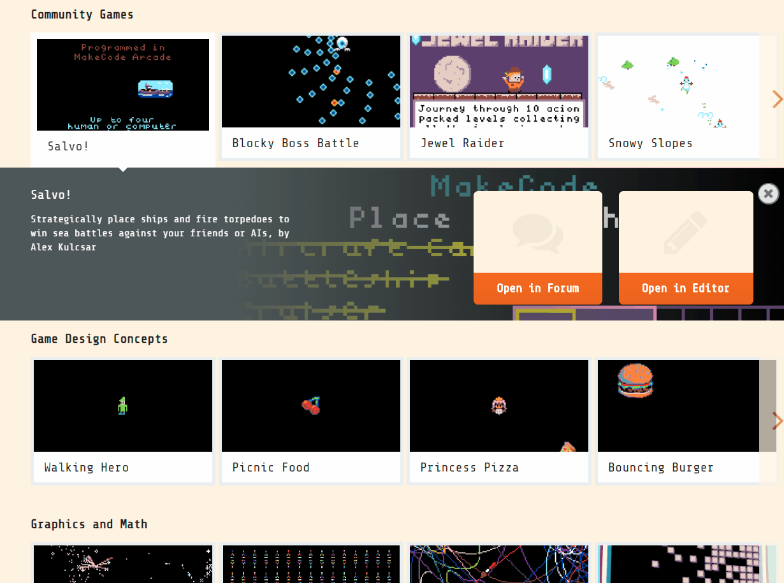Open the colorful lines Graphics and Math thumbnail
784x583 pixels.
tap(499, 564)
